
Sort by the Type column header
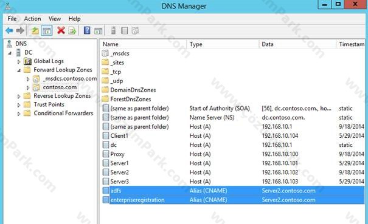point(223,44)
